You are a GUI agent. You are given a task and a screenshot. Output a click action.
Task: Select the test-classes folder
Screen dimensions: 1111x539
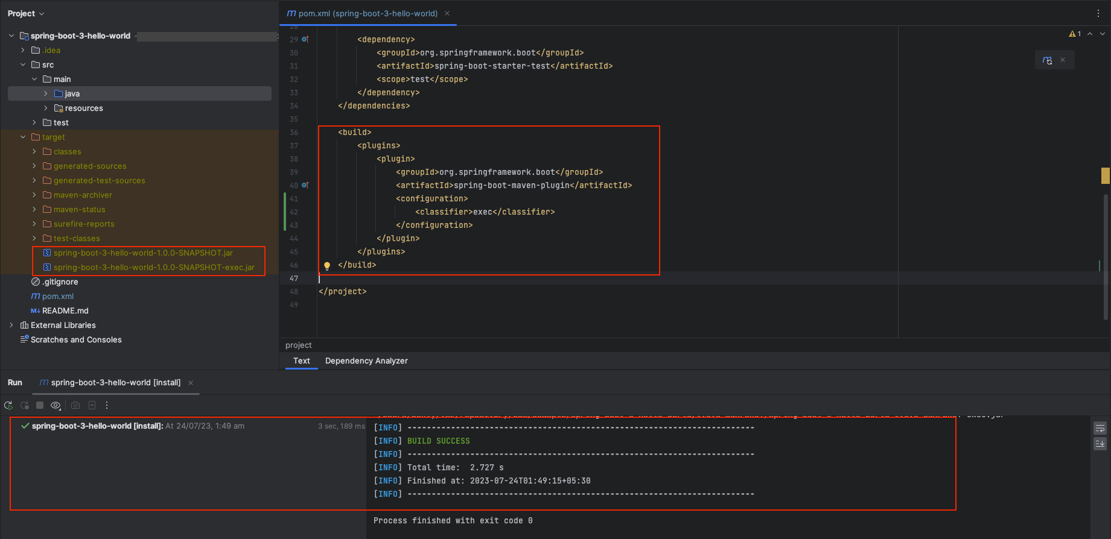pos(77,238)
